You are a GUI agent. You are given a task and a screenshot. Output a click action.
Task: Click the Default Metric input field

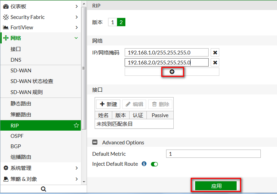[x=213, y=154]
